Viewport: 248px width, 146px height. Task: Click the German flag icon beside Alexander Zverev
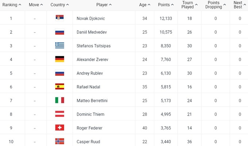point(59,59)
